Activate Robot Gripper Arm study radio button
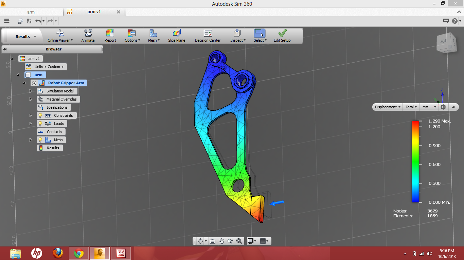Image resolution: width=464 pixels, height=260 pixels. pos(34,83)
